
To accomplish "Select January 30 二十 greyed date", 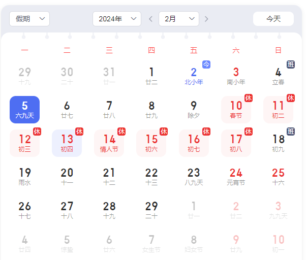I will [67, 76].
